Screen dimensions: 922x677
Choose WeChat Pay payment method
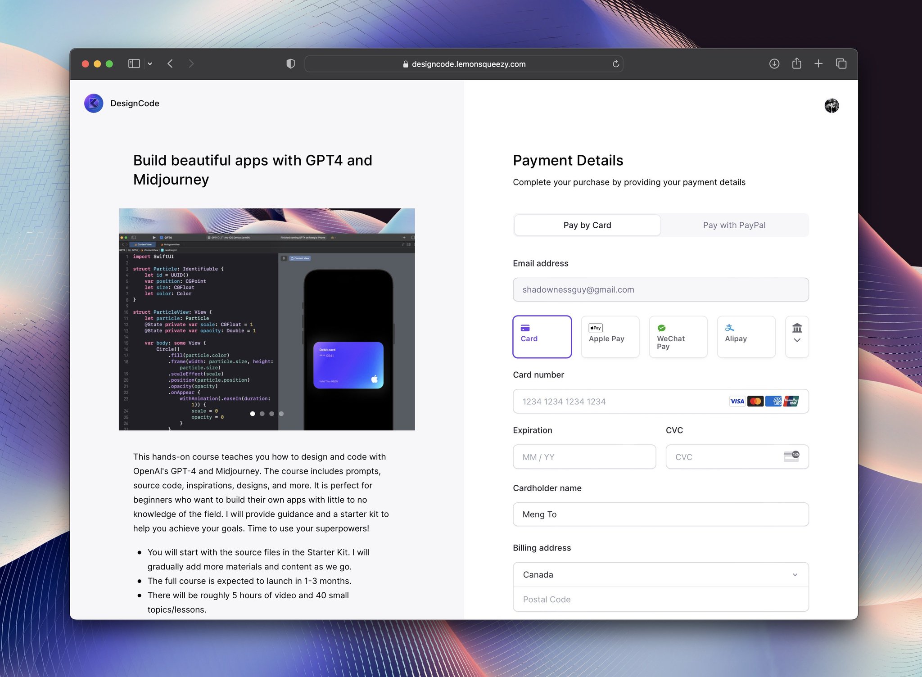tap(678, 337)
